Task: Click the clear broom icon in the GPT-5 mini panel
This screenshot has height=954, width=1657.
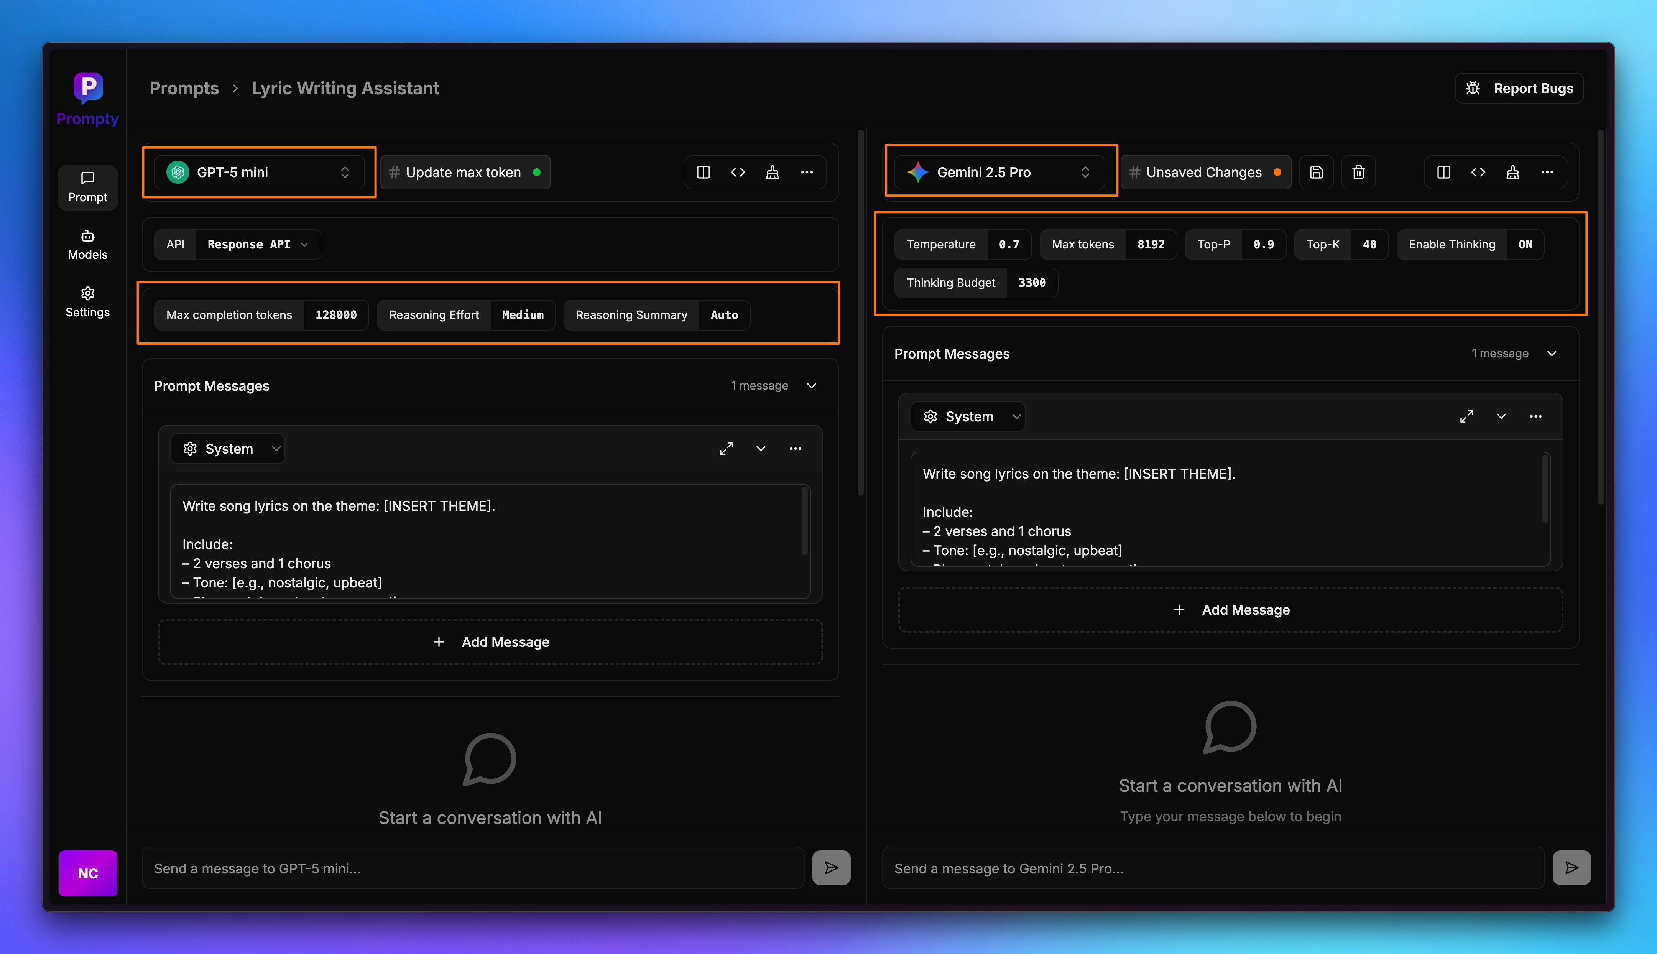Action: click(x=772, y=172)
